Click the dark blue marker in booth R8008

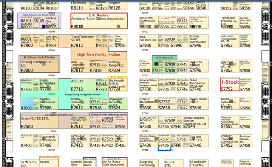point(44,26)
